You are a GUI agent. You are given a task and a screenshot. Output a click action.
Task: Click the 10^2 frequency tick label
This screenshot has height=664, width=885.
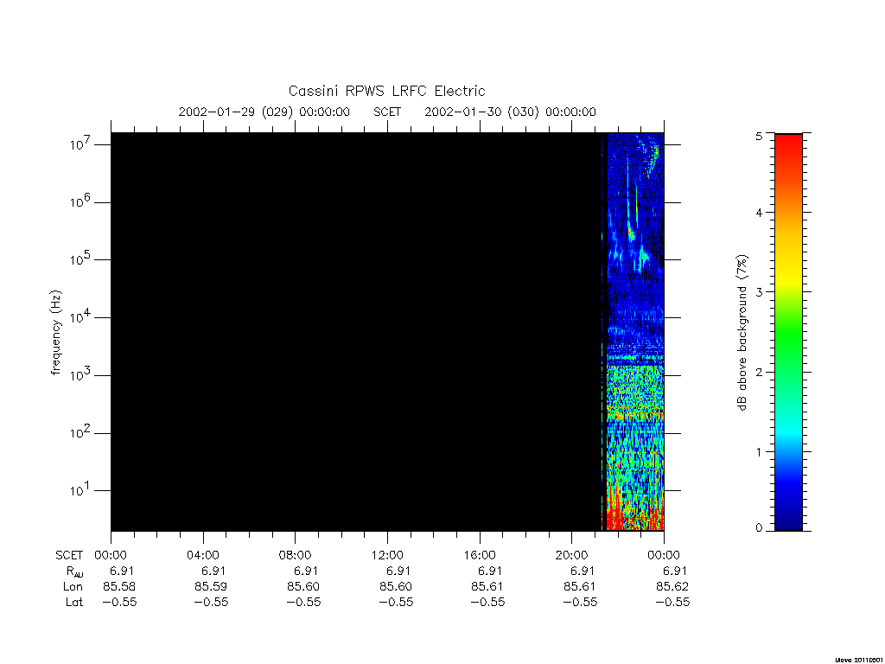click(80, 432)
